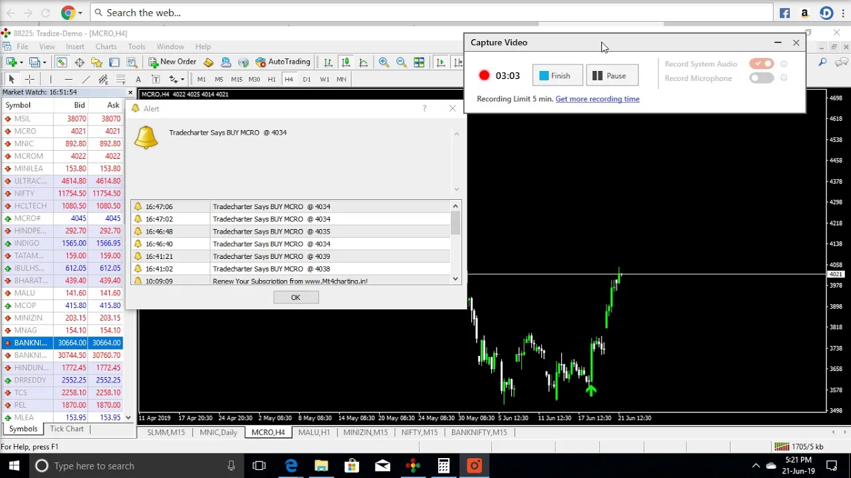This screenshot has width=851, height=478.
Task: Open the File menu
Action: 22,46
